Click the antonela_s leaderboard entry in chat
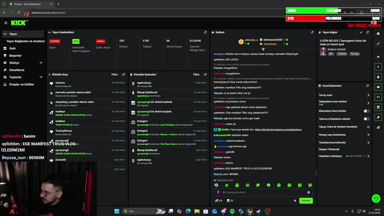The width and height of the screenshot is (384, 216). pos(248,41)
